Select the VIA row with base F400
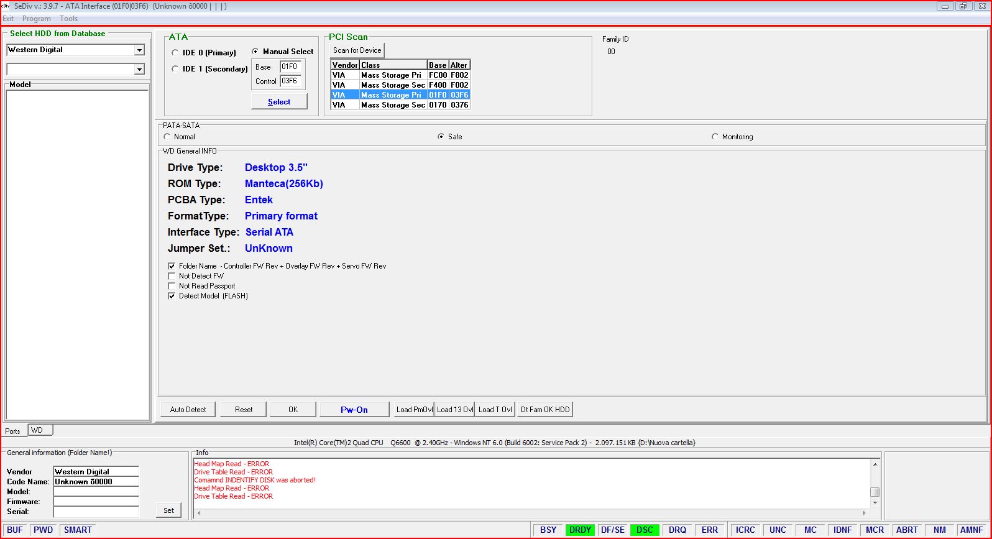 pos(400,85)
